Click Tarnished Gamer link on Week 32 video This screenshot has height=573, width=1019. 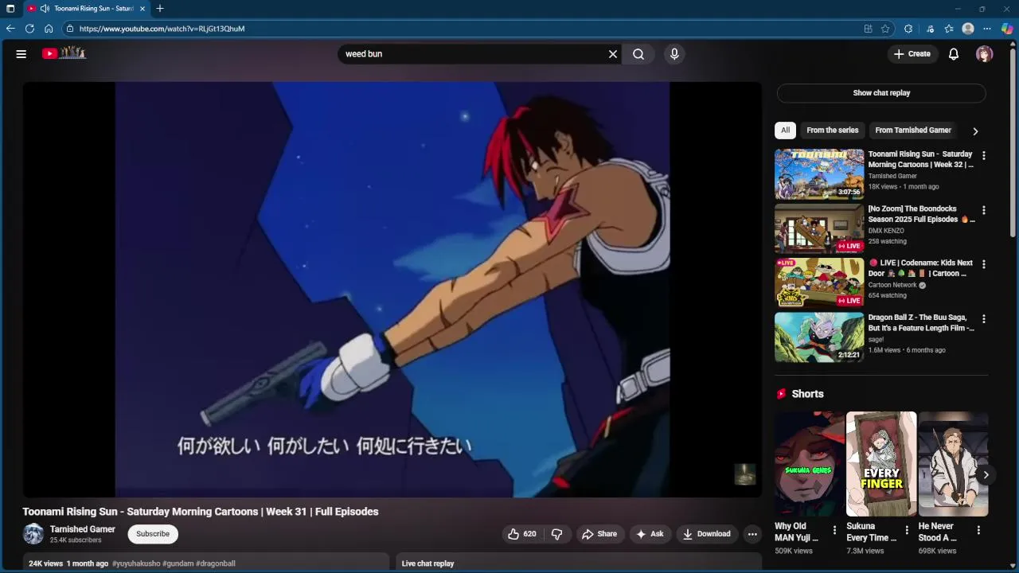892,176
